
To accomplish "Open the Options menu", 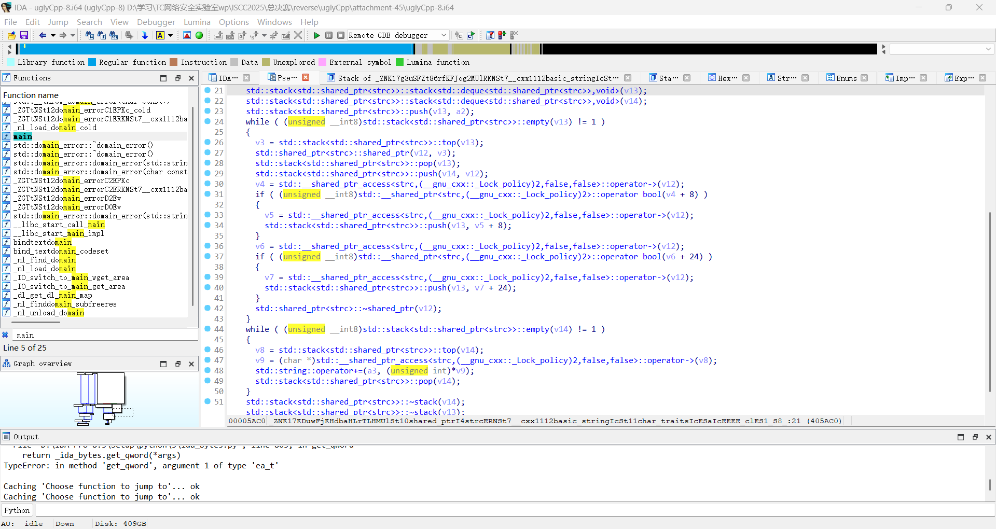I will [x=234, y=22].
